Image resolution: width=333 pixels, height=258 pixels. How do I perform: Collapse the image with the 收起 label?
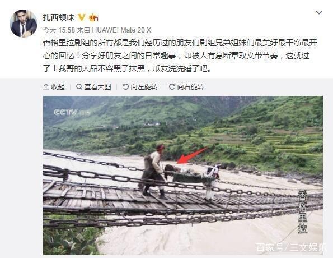pyautogui.click(x=58, y=86)
